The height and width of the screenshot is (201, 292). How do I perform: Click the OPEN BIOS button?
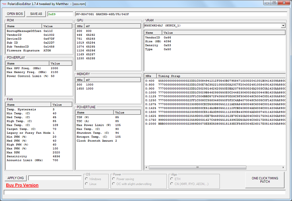click(15, 14)
